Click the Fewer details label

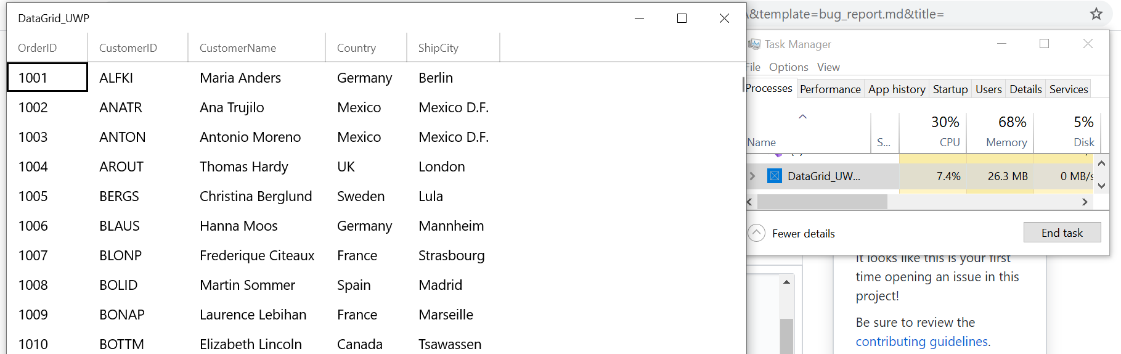(803, 233)
